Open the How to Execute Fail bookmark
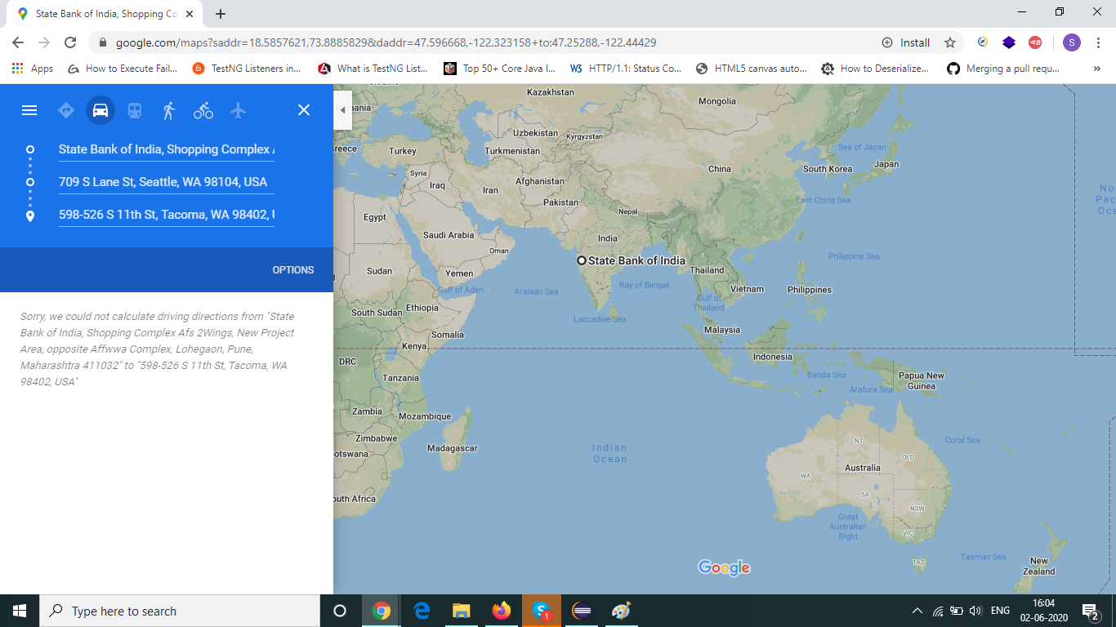This screenshot has height=627, width=1116. pos(123,69)
